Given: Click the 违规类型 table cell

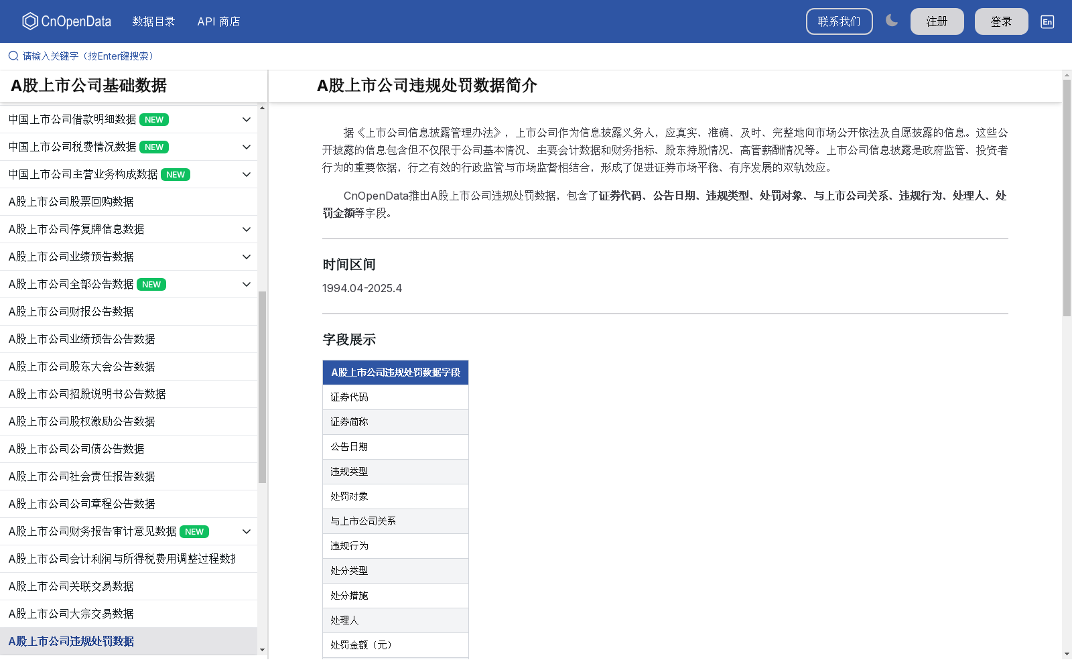Looking at the screenshot, I should 395,472.
